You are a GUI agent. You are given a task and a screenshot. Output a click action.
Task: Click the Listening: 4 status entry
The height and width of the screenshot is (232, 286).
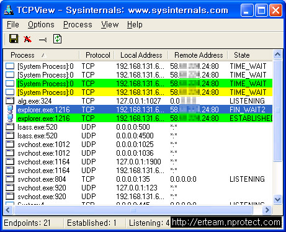pyautogui.click(x=149, y=223)
